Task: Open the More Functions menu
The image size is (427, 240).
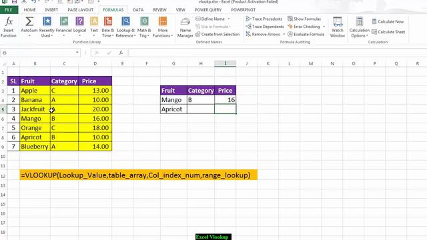Action: pos(163,27)
